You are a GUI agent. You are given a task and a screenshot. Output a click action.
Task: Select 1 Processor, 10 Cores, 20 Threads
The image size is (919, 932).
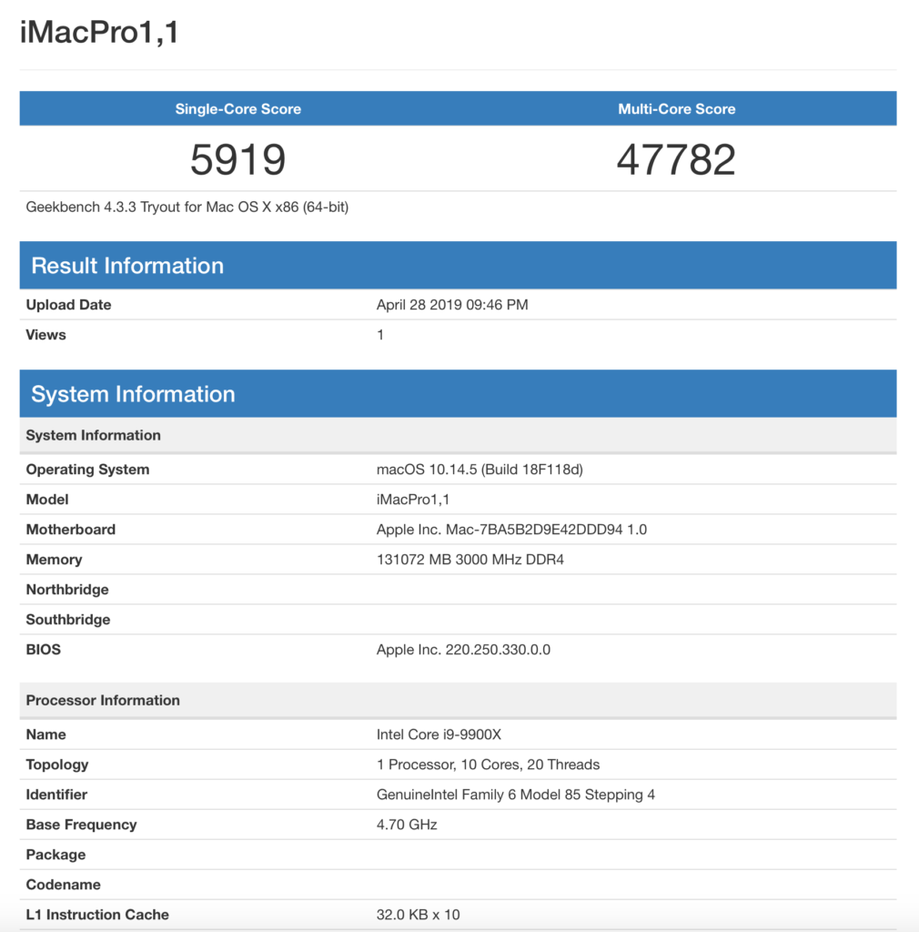(488, 765)
